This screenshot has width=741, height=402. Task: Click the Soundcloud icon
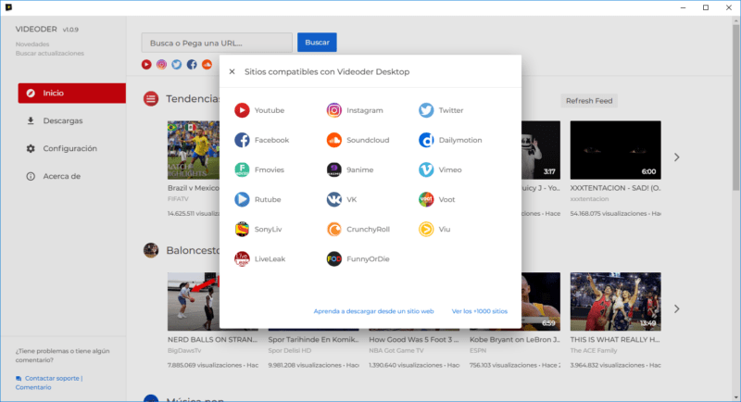click(334, 140)
